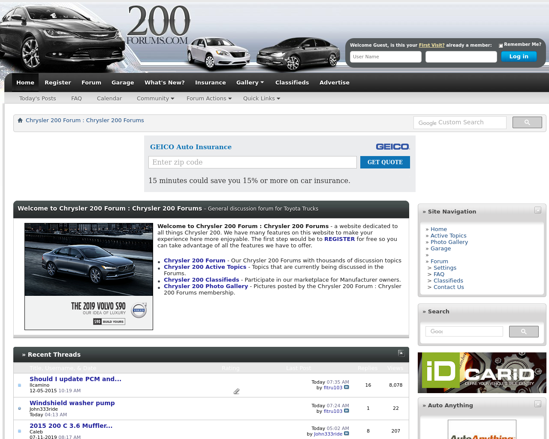Type a zip code in the GEICO field
The width and height of the screenshot is (549, 439).
(252, 162)
